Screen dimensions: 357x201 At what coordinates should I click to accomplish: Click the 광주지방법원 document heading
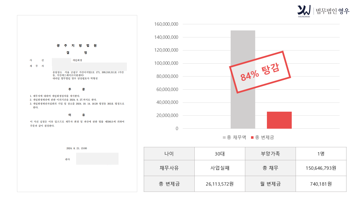(77, 46)
